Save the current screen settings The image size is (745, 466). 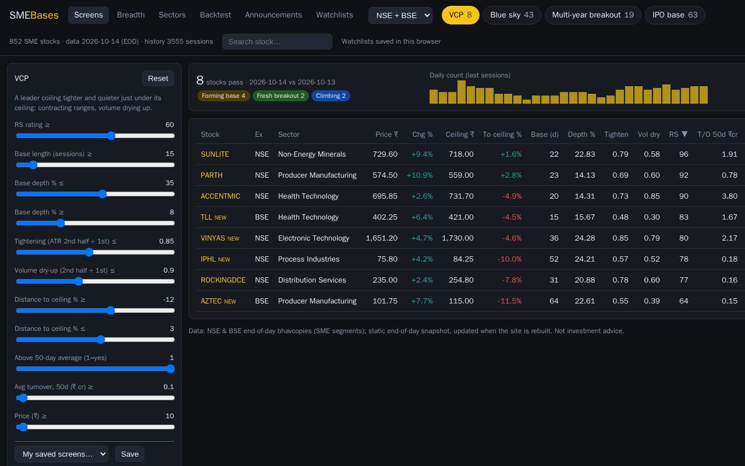coord(130,454)
